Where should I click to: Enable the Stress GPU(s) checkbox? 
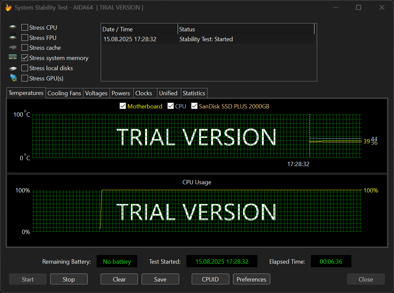click(x=25, y=78)
